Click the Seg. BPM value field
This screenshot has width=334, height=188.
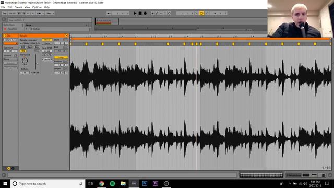point(47,51)
